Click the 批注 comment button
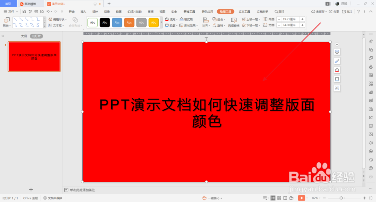 pos(347,12)
